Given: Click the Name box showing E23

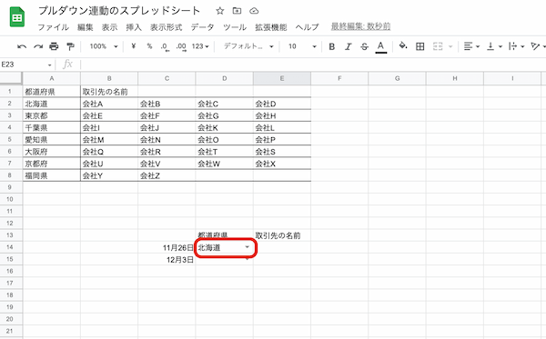Looking at the screenshot, I should tap(24, 65).
